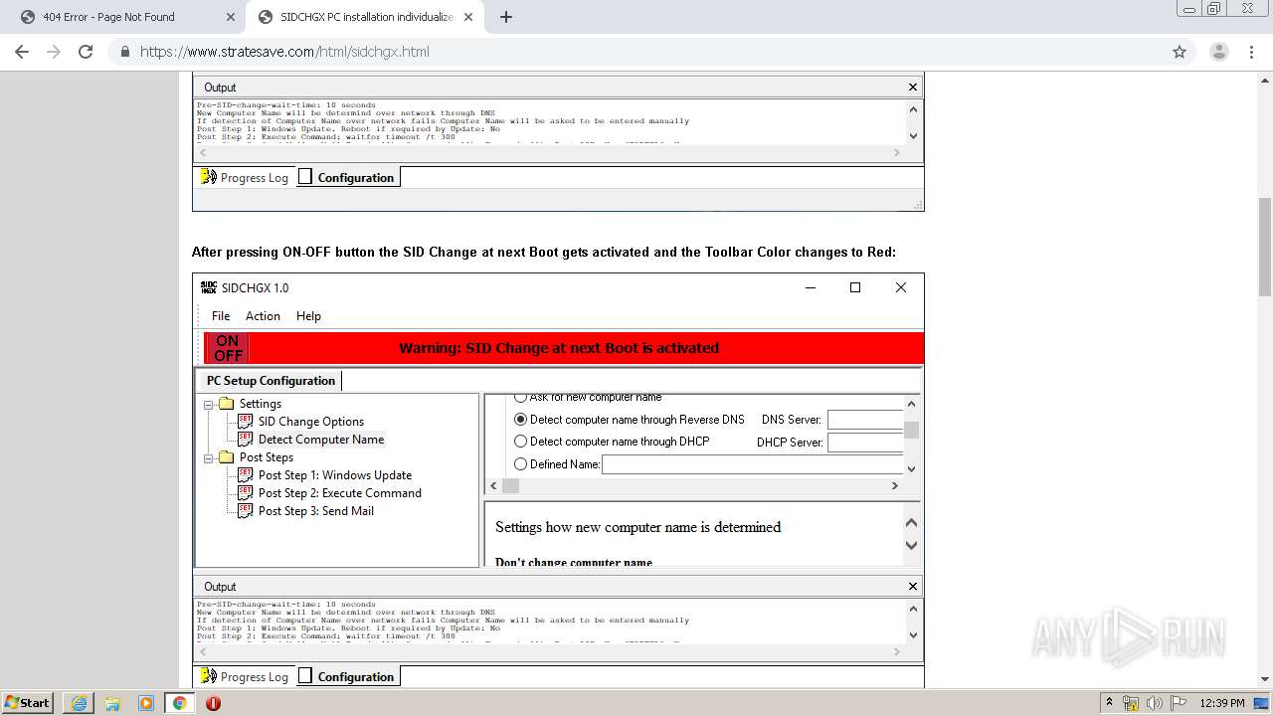Show hidden system tray icons
The width and height of the screenshot is (1273, 716).
coord(1109,703)
